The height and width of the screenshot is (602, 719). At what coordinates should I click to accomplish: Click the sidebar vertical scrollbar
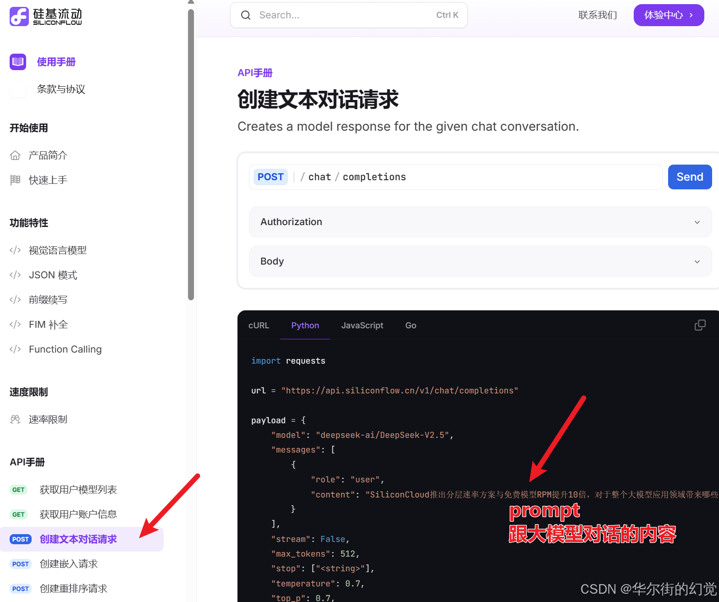click(x=191, y=155)
